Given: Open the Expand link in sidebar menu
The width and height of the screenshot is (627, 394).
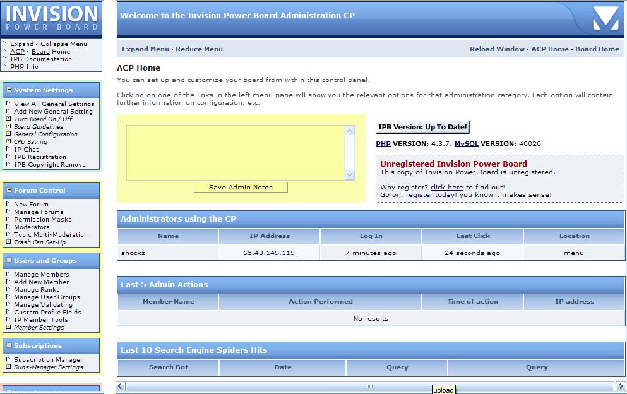Looking at the screenshot, I should [21, 44].
